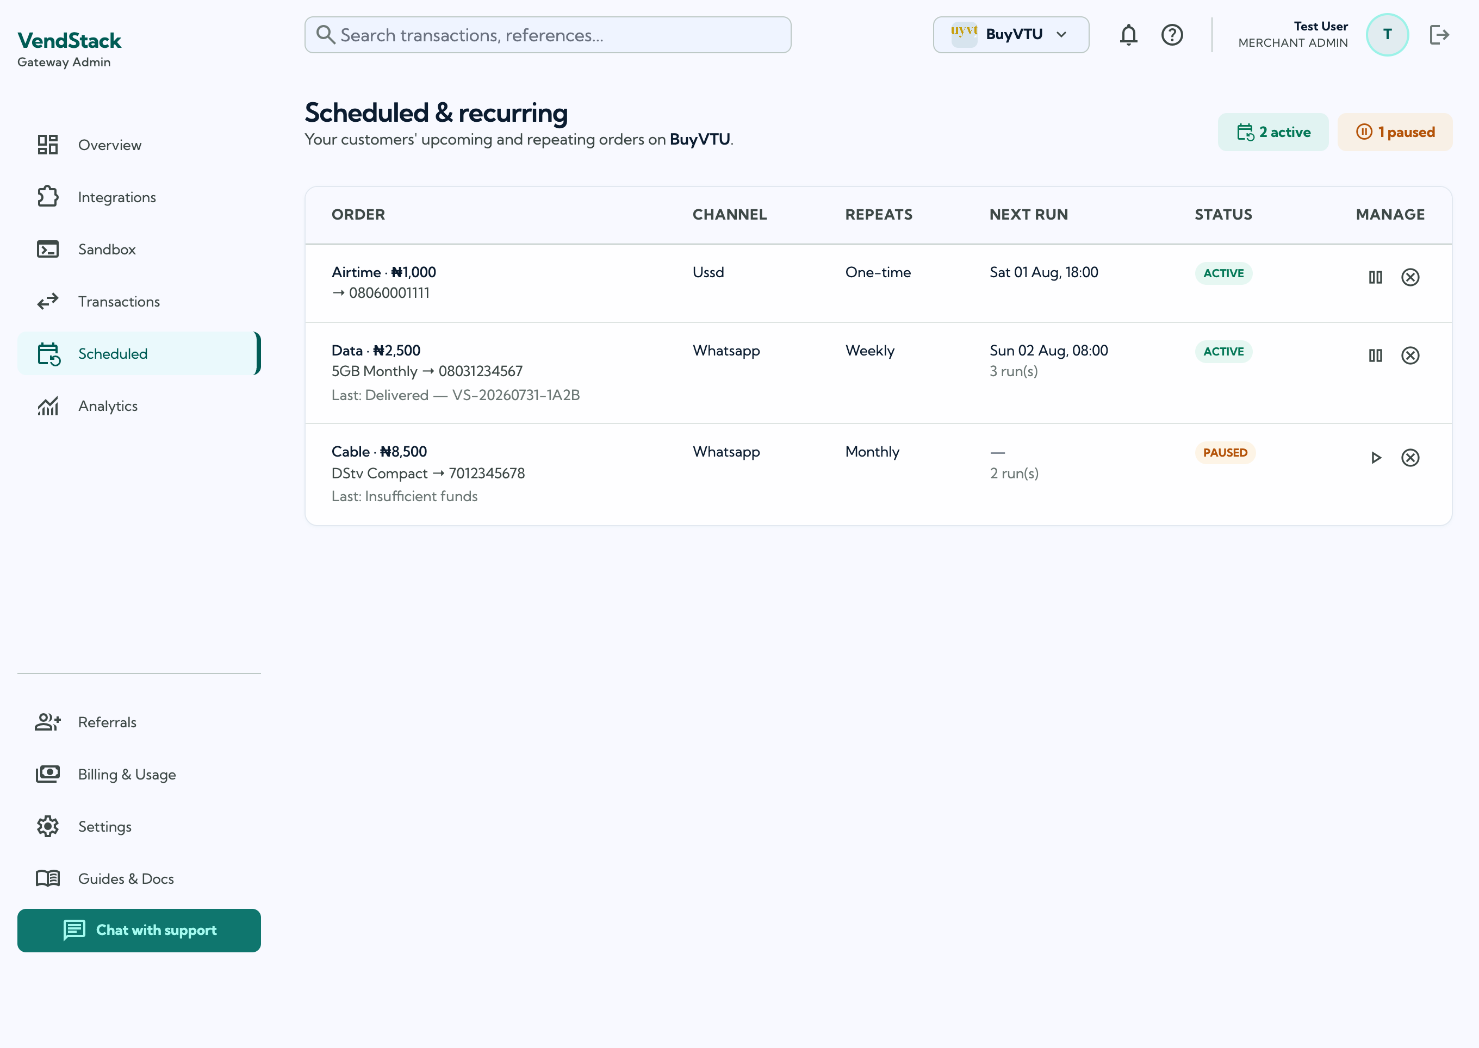
Task: Click the search magnifier icon
Action: click(x=325, y=35)
